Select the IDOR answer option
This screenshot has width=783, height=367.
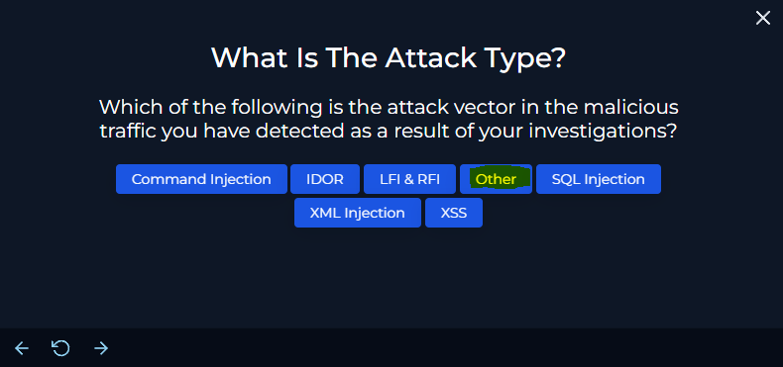tap(324, 179)
